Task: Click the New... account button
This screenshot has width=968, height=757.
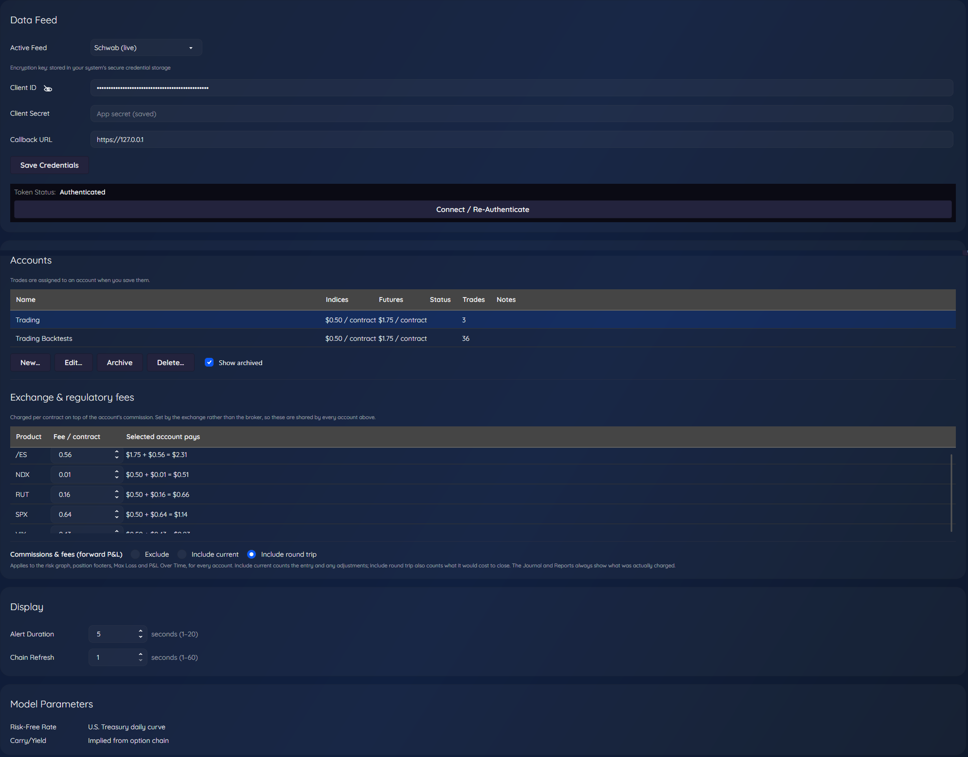Action: click(30, 363)
